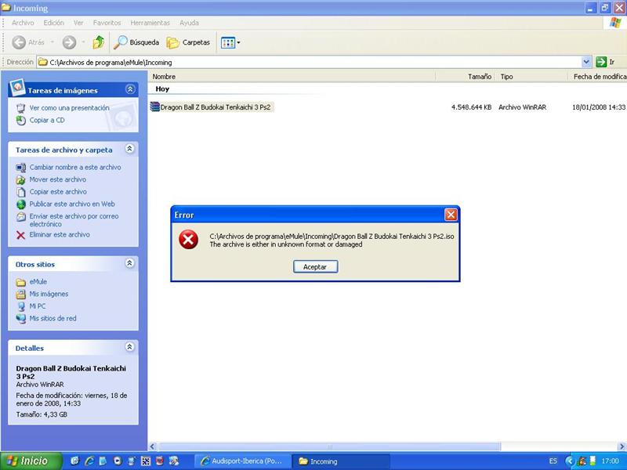Open the Herramientas menu
627x470 pixels.
coord(150,23)
